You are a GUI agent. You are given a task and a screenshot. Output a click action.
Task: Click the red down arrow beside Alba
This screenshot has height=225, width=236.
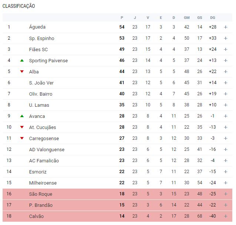point(22,72)
